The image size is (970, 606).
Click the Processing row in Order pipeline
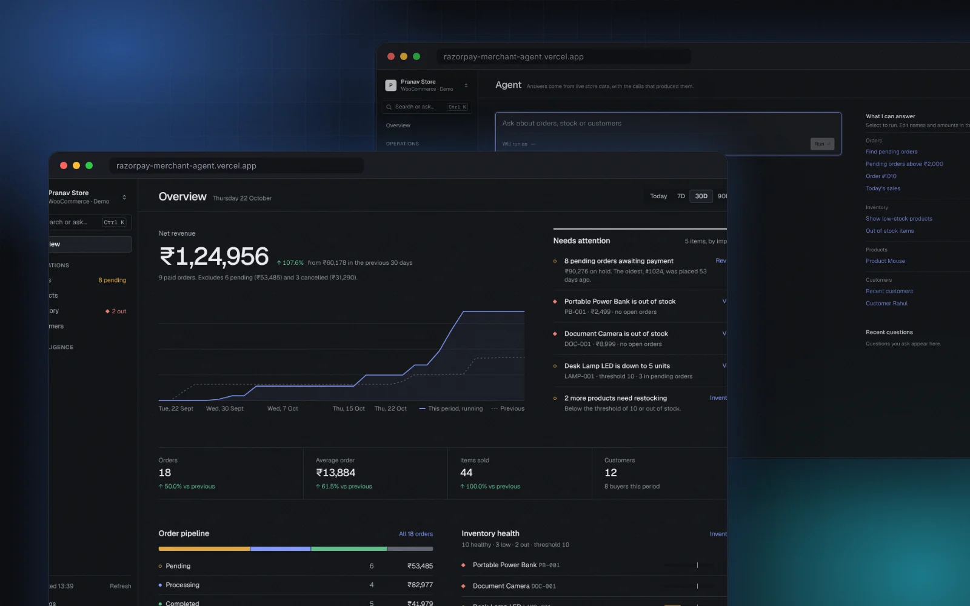pyautogui.click(x=296, y=585)
